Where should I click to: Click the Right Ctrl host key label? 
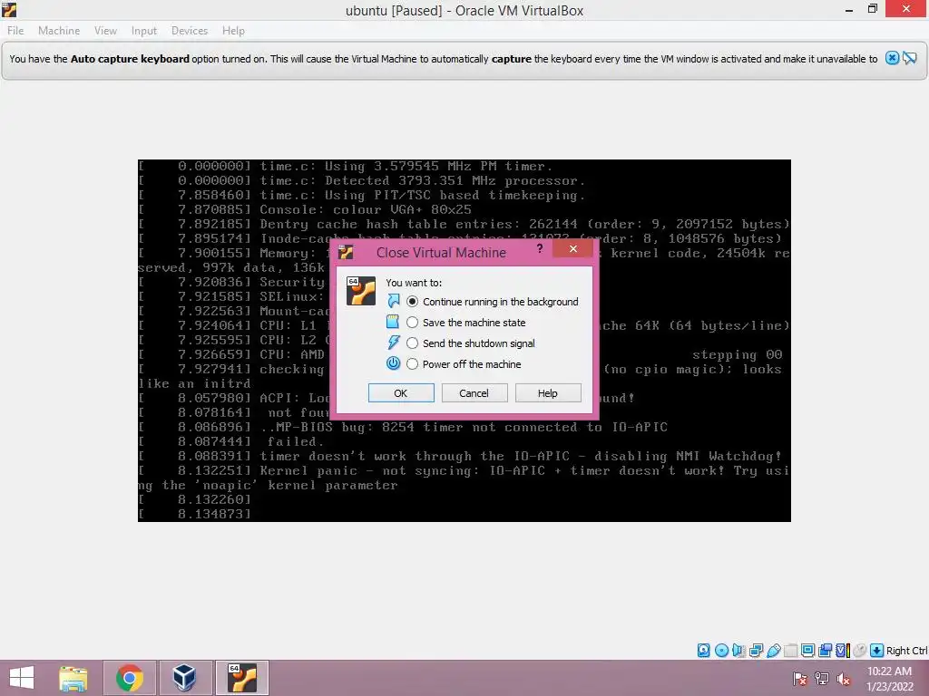click(x=906, y=651)
